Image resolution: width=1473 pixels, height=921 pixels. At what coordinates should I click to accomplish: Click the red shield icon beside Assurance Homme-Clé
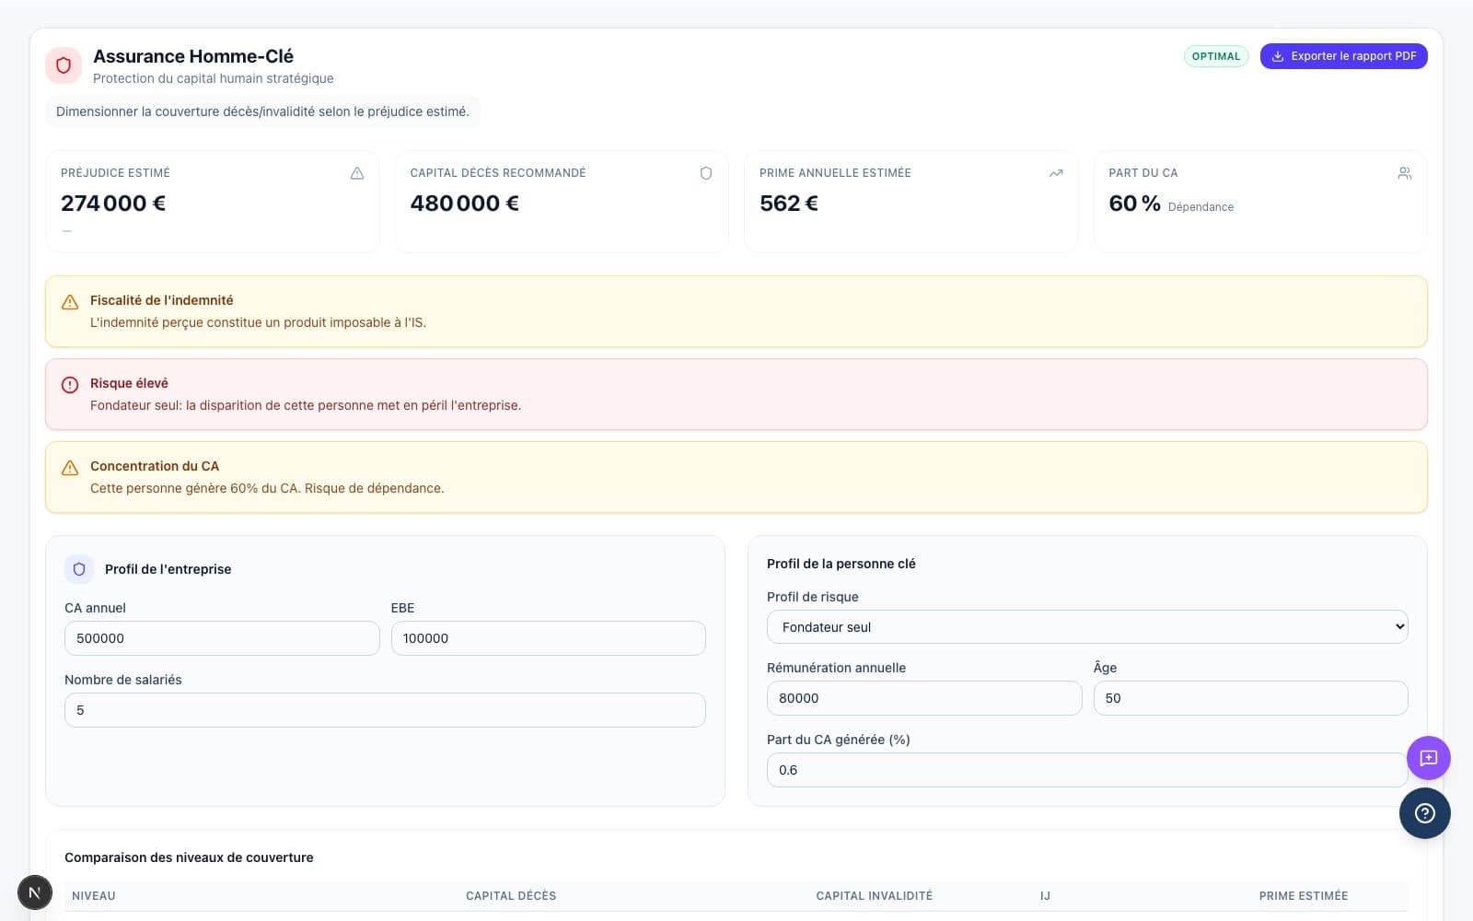coord(64,65)
